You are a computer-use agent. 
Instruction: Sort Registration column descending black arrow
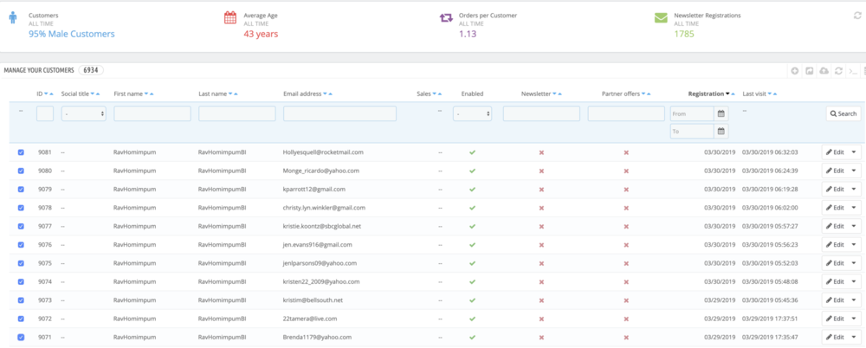(x=728, y=94)
